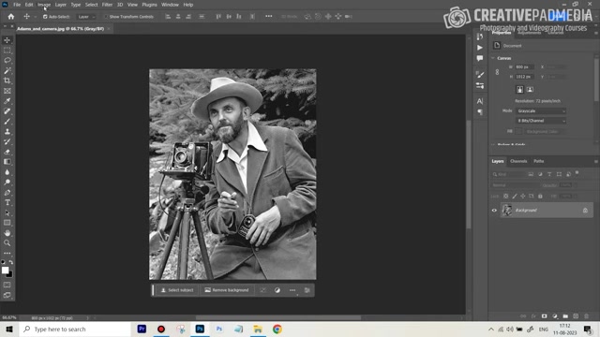Open more align options three-dots button
The image size is (600, 337).
coord(269,17)
